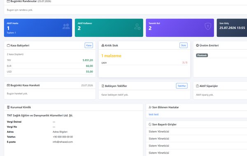Click the people icon on Aktif Hasta card
The width and height of the screenshot is (247, 156).
[66, 26]
